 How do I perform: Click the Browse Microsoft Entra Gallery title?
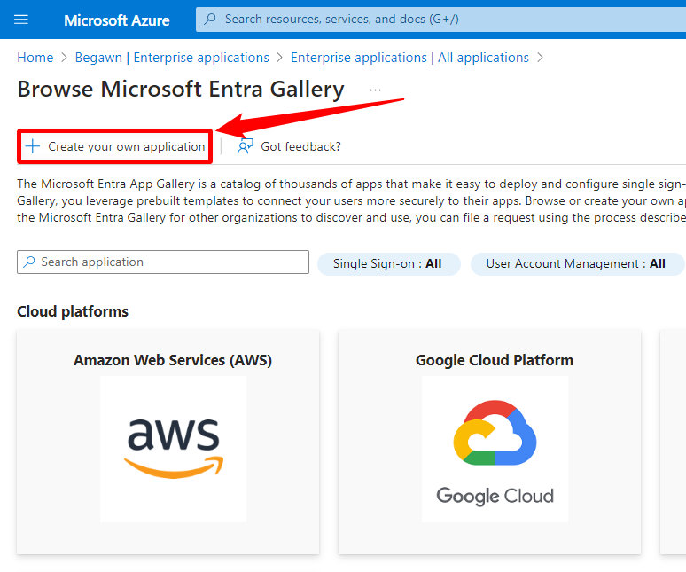[181, 90]
